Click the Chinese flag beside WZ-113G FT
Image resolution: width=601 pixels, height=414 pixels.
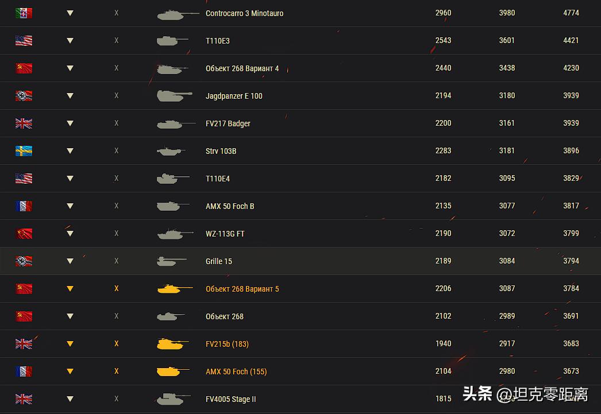pos(24,234)
